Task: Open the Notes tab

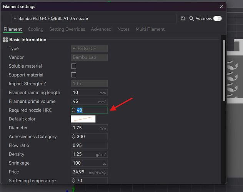Action: (x=123, y=29)
